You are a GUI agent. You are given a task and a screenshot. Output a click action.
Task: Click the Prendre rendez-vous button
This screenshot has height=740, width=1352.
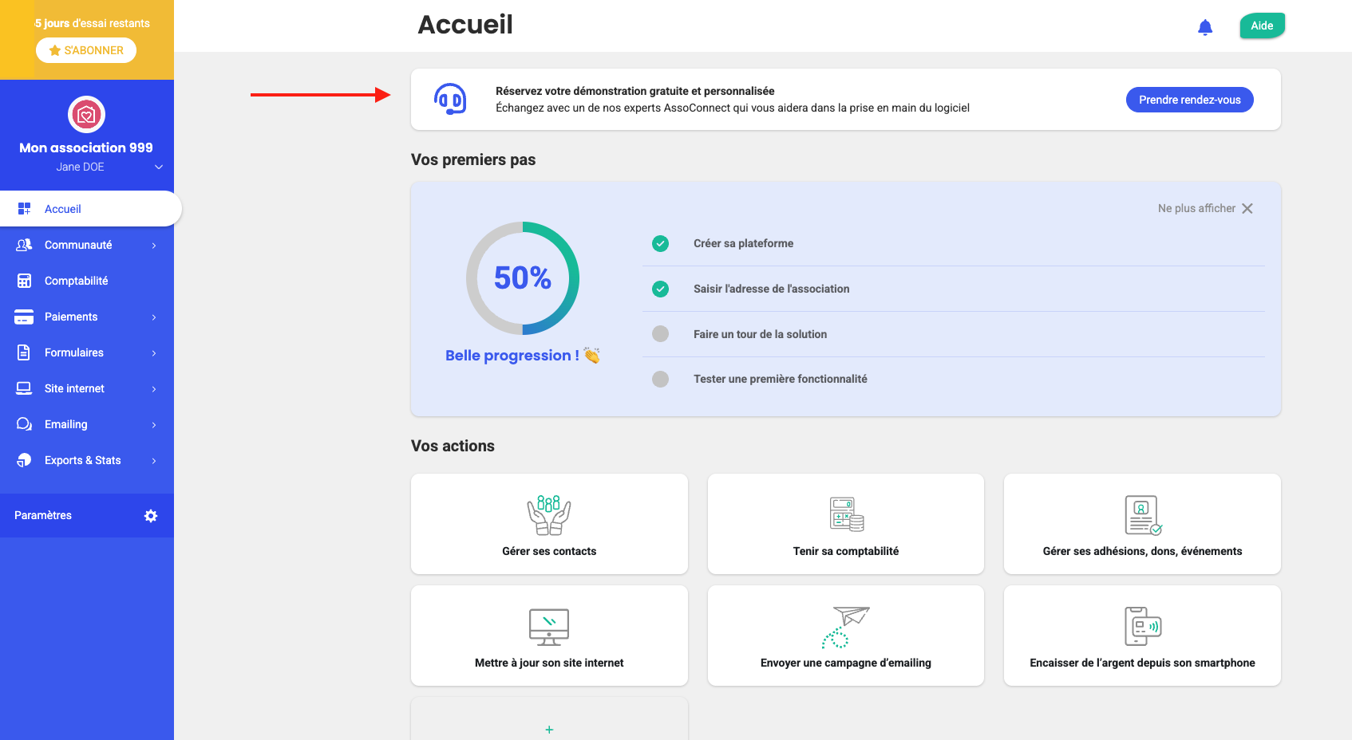click(1189, 100)
